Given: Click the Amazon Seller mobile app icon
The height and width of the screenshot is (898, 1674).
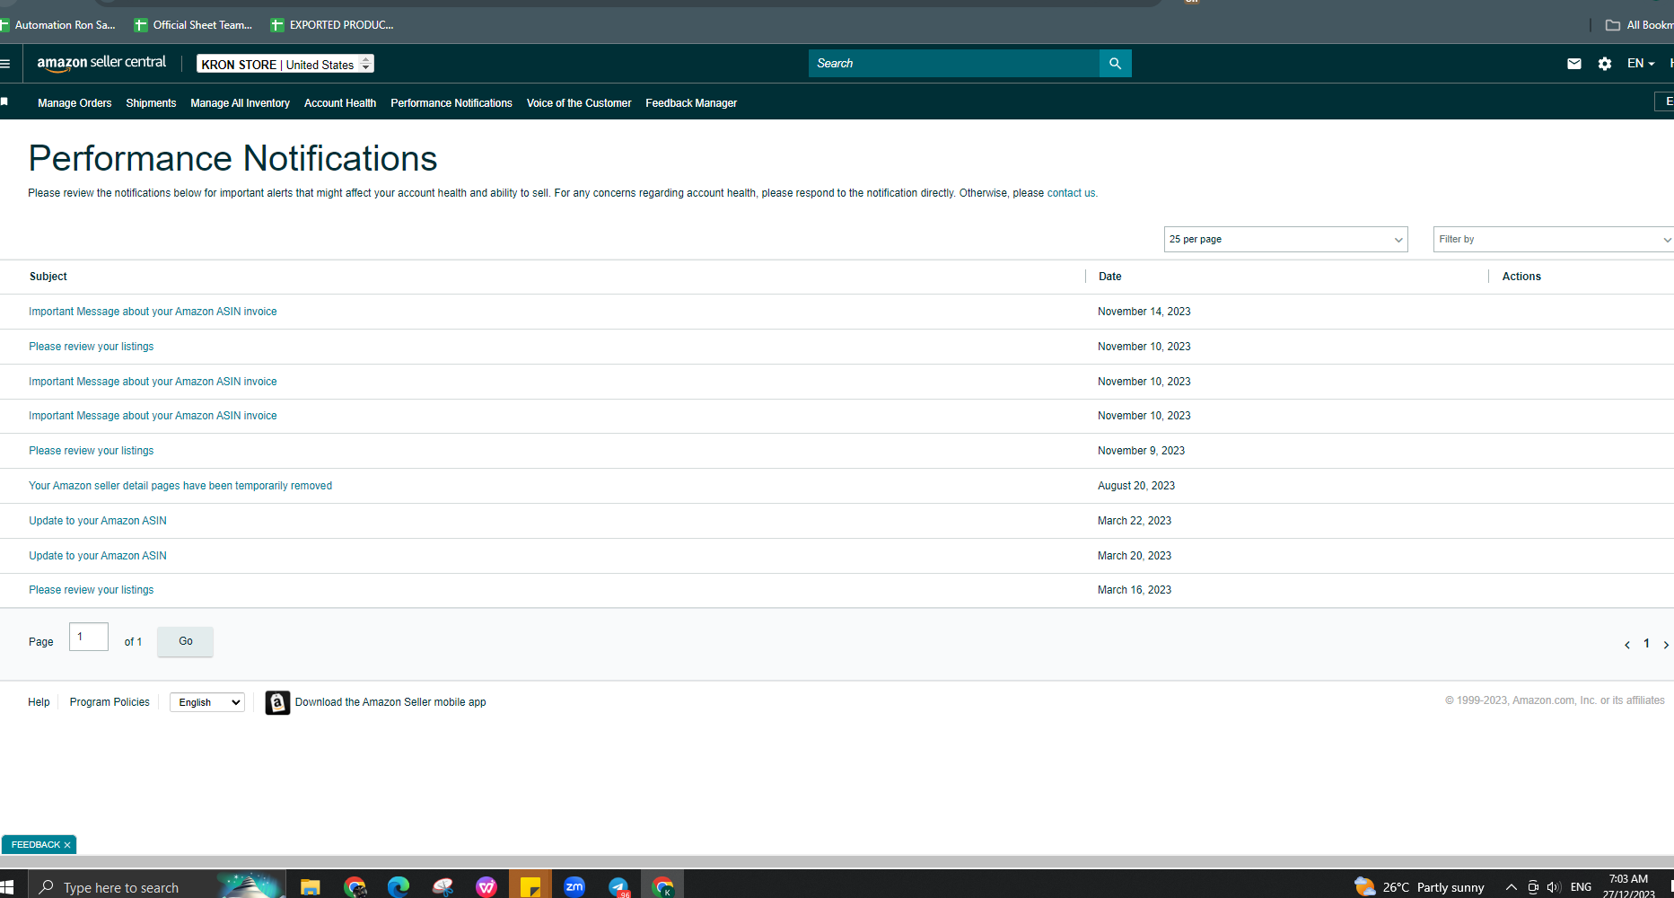Looking at the screenshot, I should pyautogui.click(x=277, y=702).
